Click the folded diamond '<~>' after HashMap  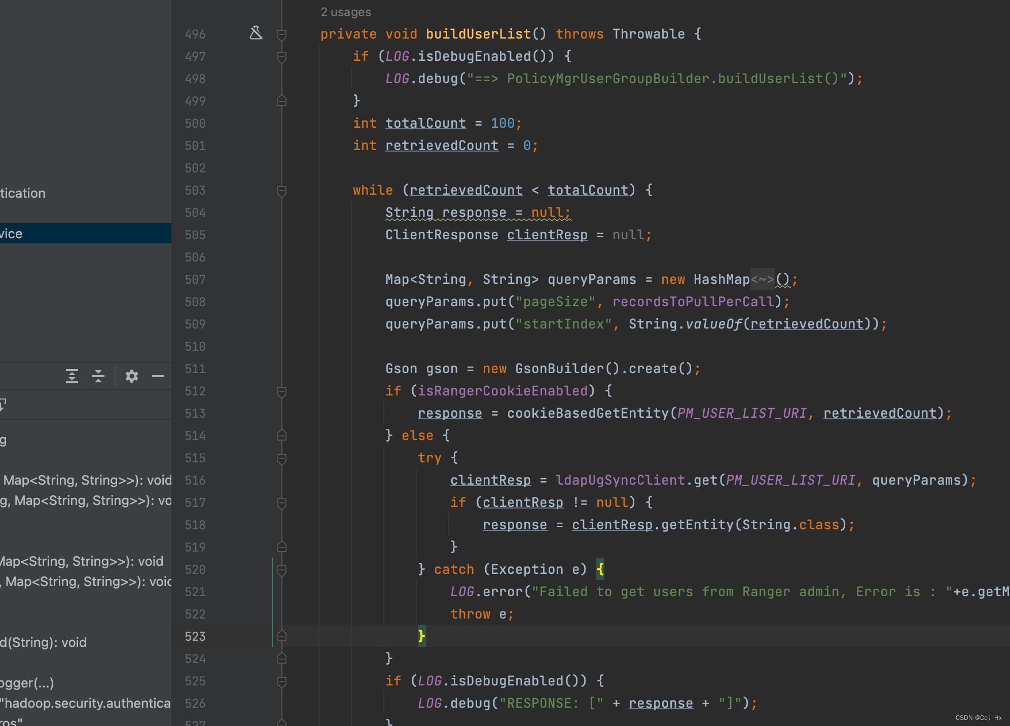[763, 279]
